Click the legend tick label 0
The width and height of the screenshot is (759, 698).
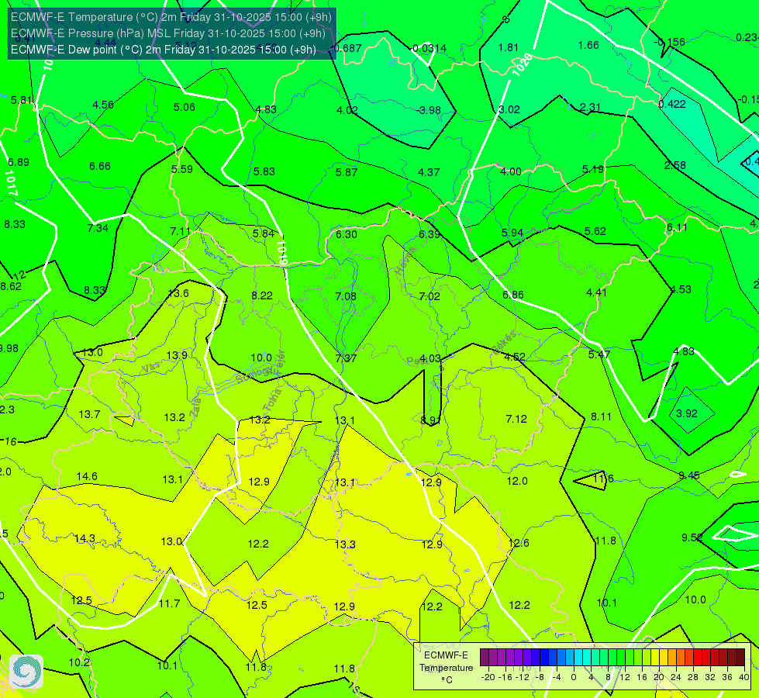pos(574,677)
